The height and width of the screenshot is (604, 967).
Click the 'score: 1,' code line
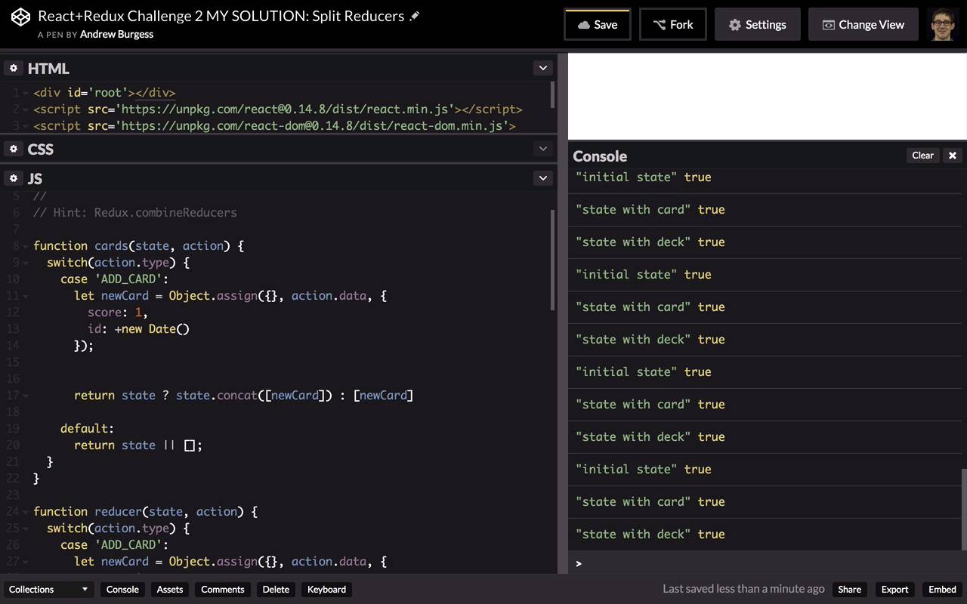point(118,313)
